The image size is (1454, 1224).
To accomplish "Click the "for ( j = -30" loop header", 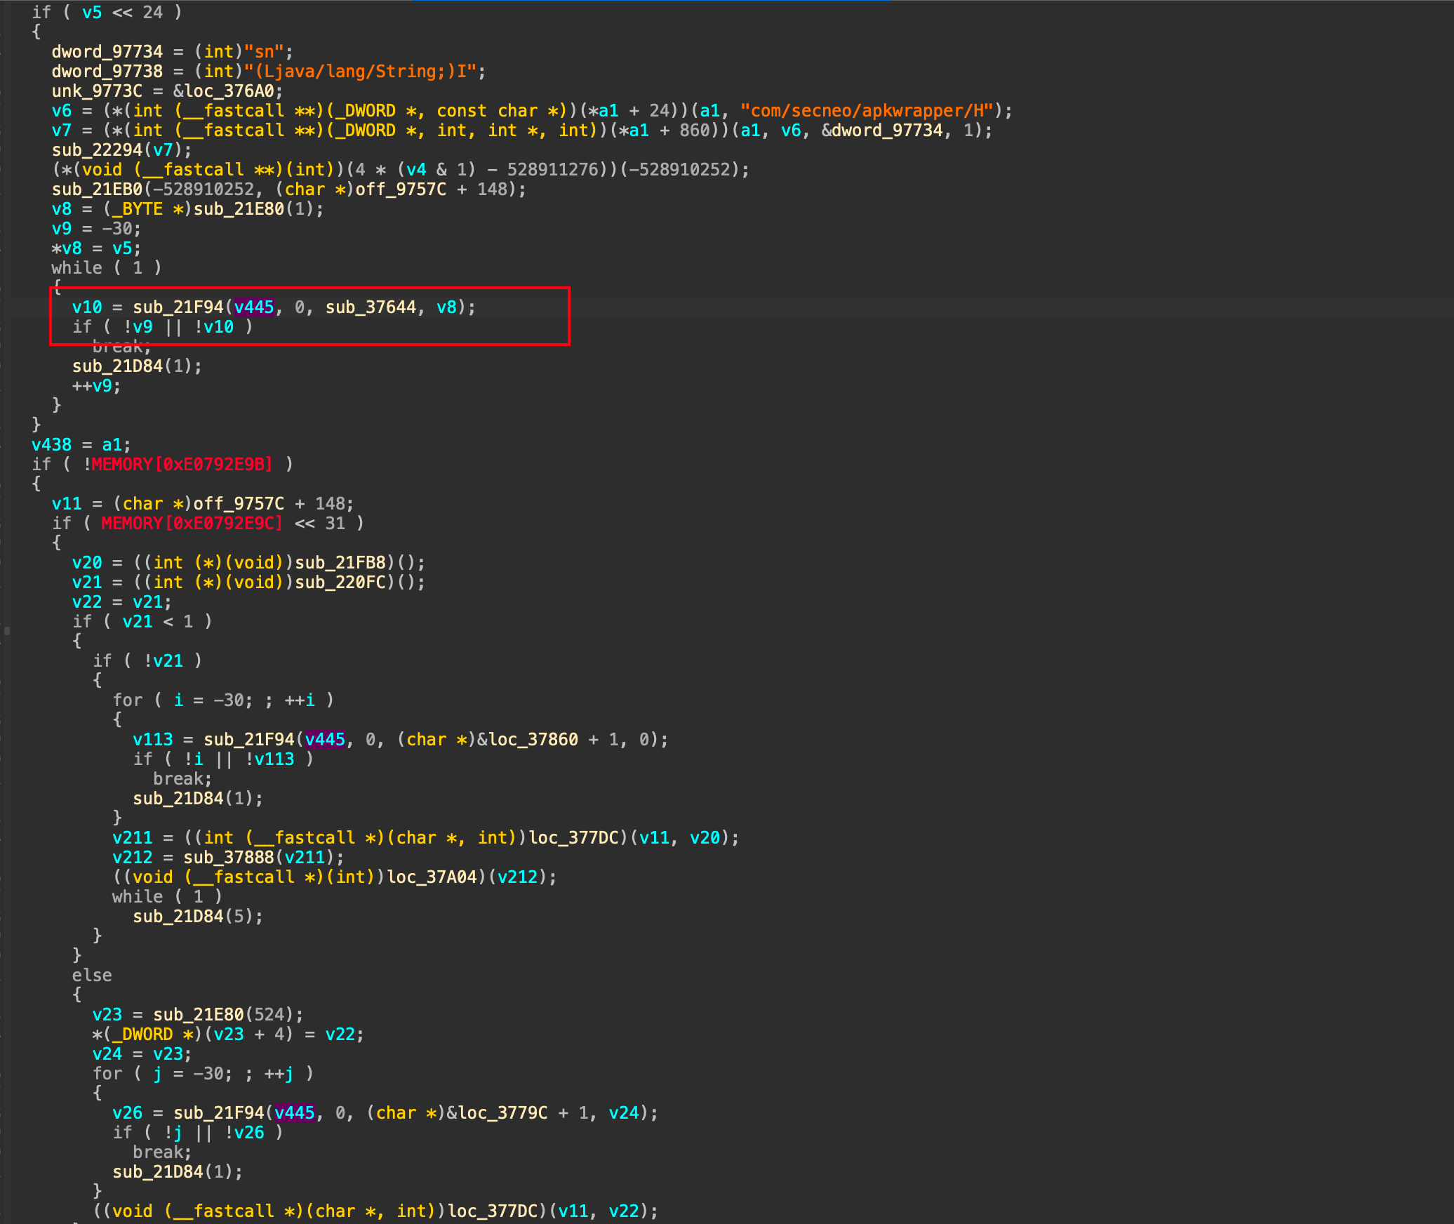I will tap(204, 1074).
